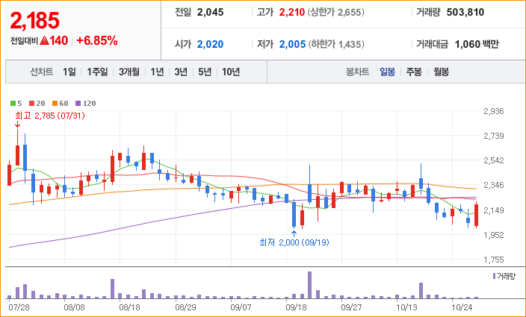Image resolution: width=526 pixels, height=317 pixels.
Task: Click the 09/18 date axis label
Action: pos(296,307)
